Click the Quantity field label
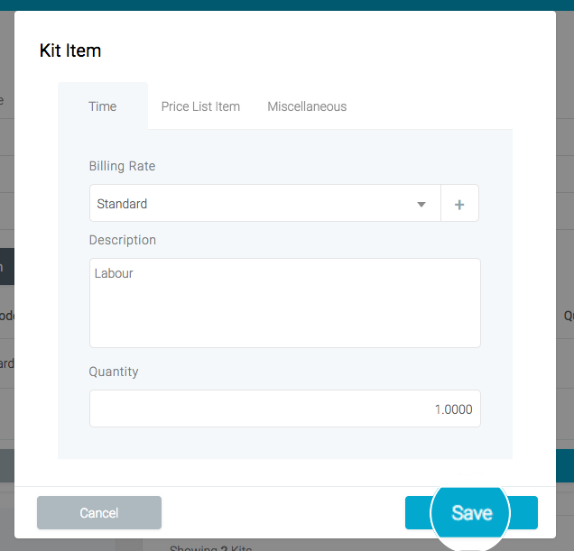The image size is (574, 551). click(114, 372)
